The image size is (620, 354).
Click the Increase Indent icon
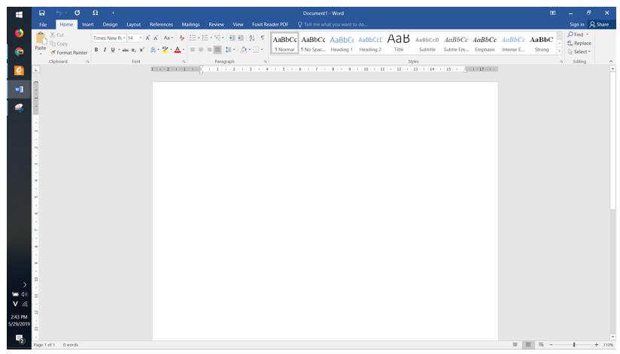(x=240, y=38)
